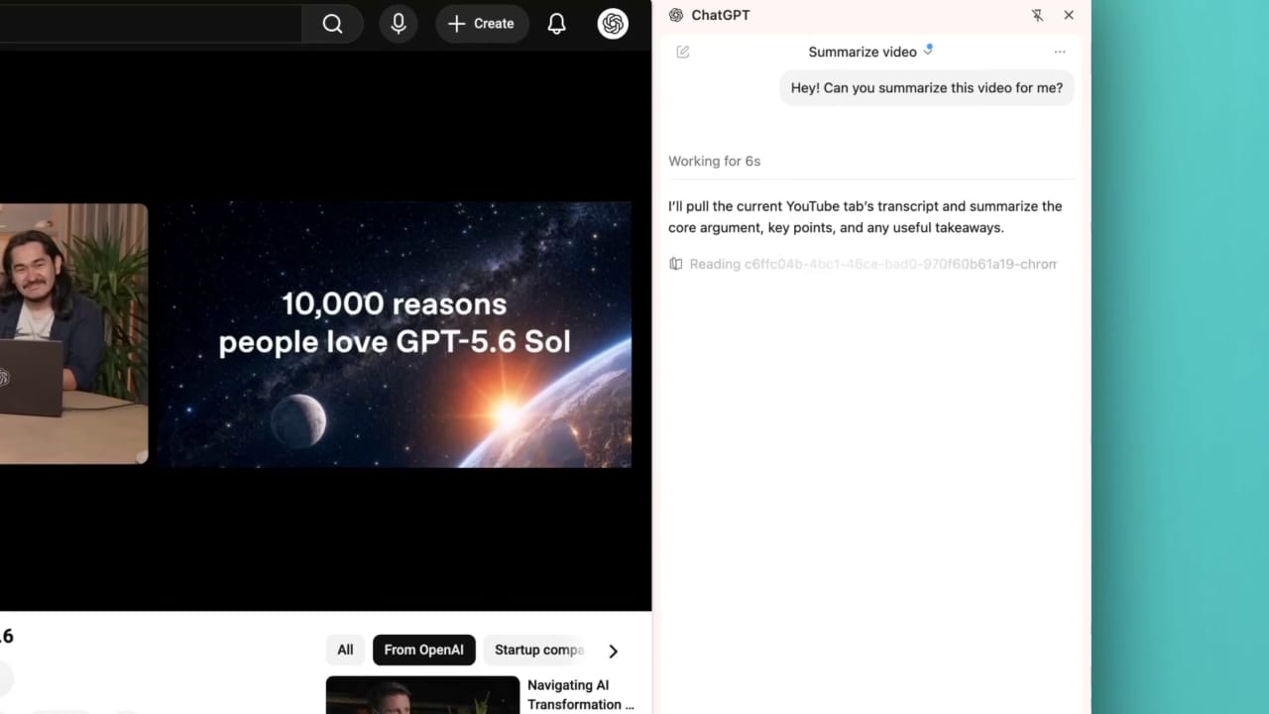The width and height of the screenshot is (1269, 714).
Task: Close the ChatGPT side panel
Action: click(x=1069, y=15)
